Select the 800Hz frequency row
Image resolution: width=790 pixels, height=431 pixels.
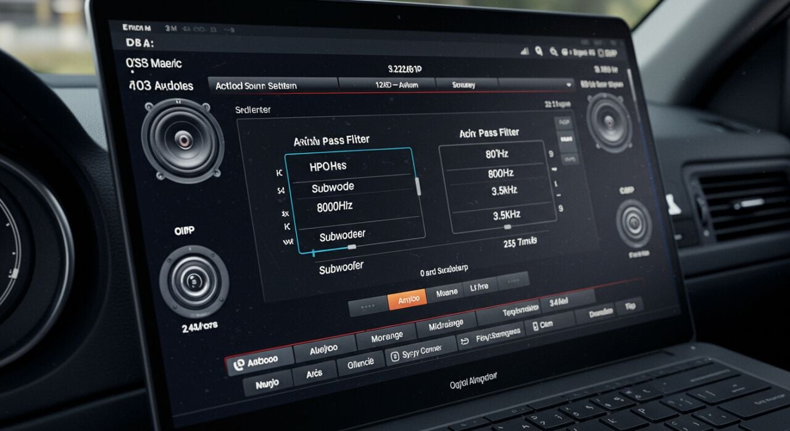[x=499, y=174]
